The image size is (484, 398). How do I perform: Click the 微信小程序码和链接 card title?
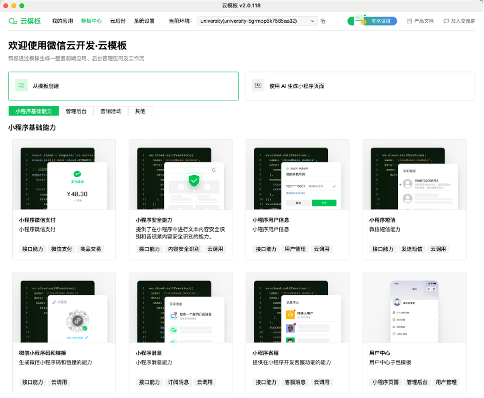[43, 353]
